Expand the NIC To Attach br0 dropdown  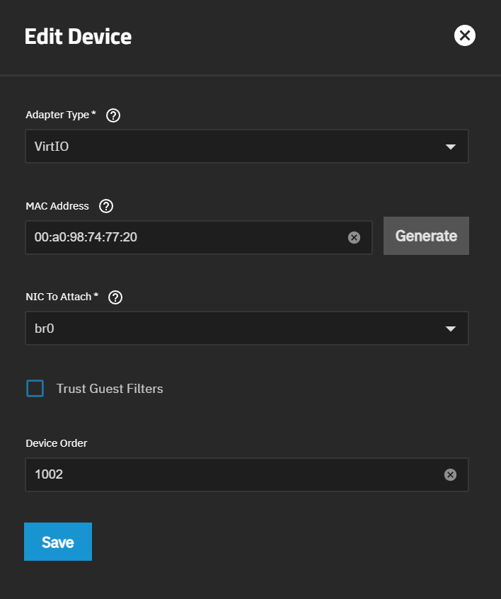[247, 328]
